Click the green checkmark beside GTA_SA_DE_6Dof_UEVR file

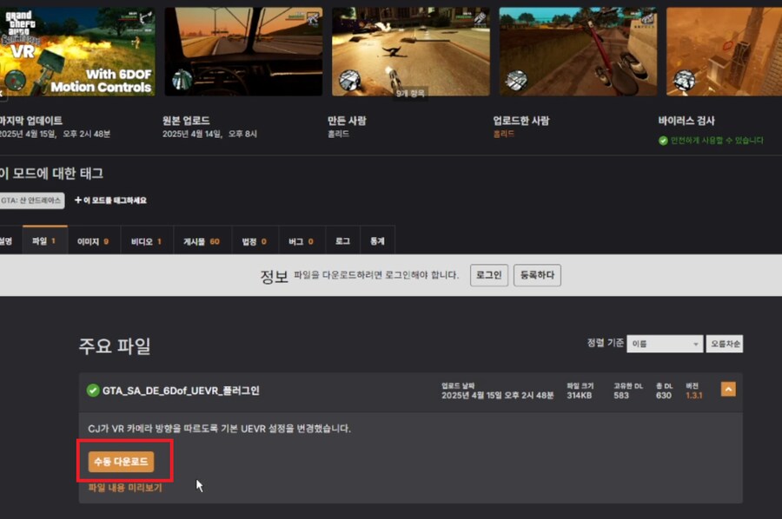pos(93,391)
